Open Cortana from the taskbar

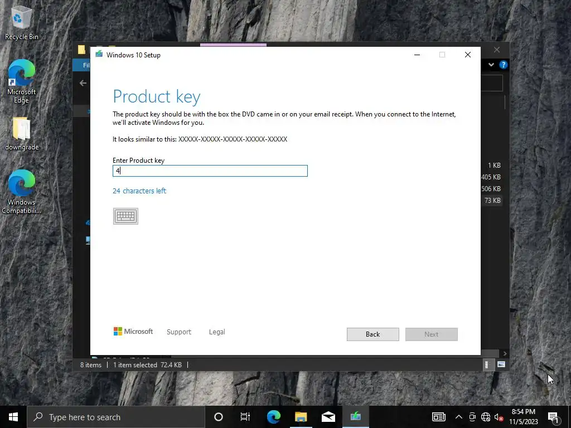(218, 417)
